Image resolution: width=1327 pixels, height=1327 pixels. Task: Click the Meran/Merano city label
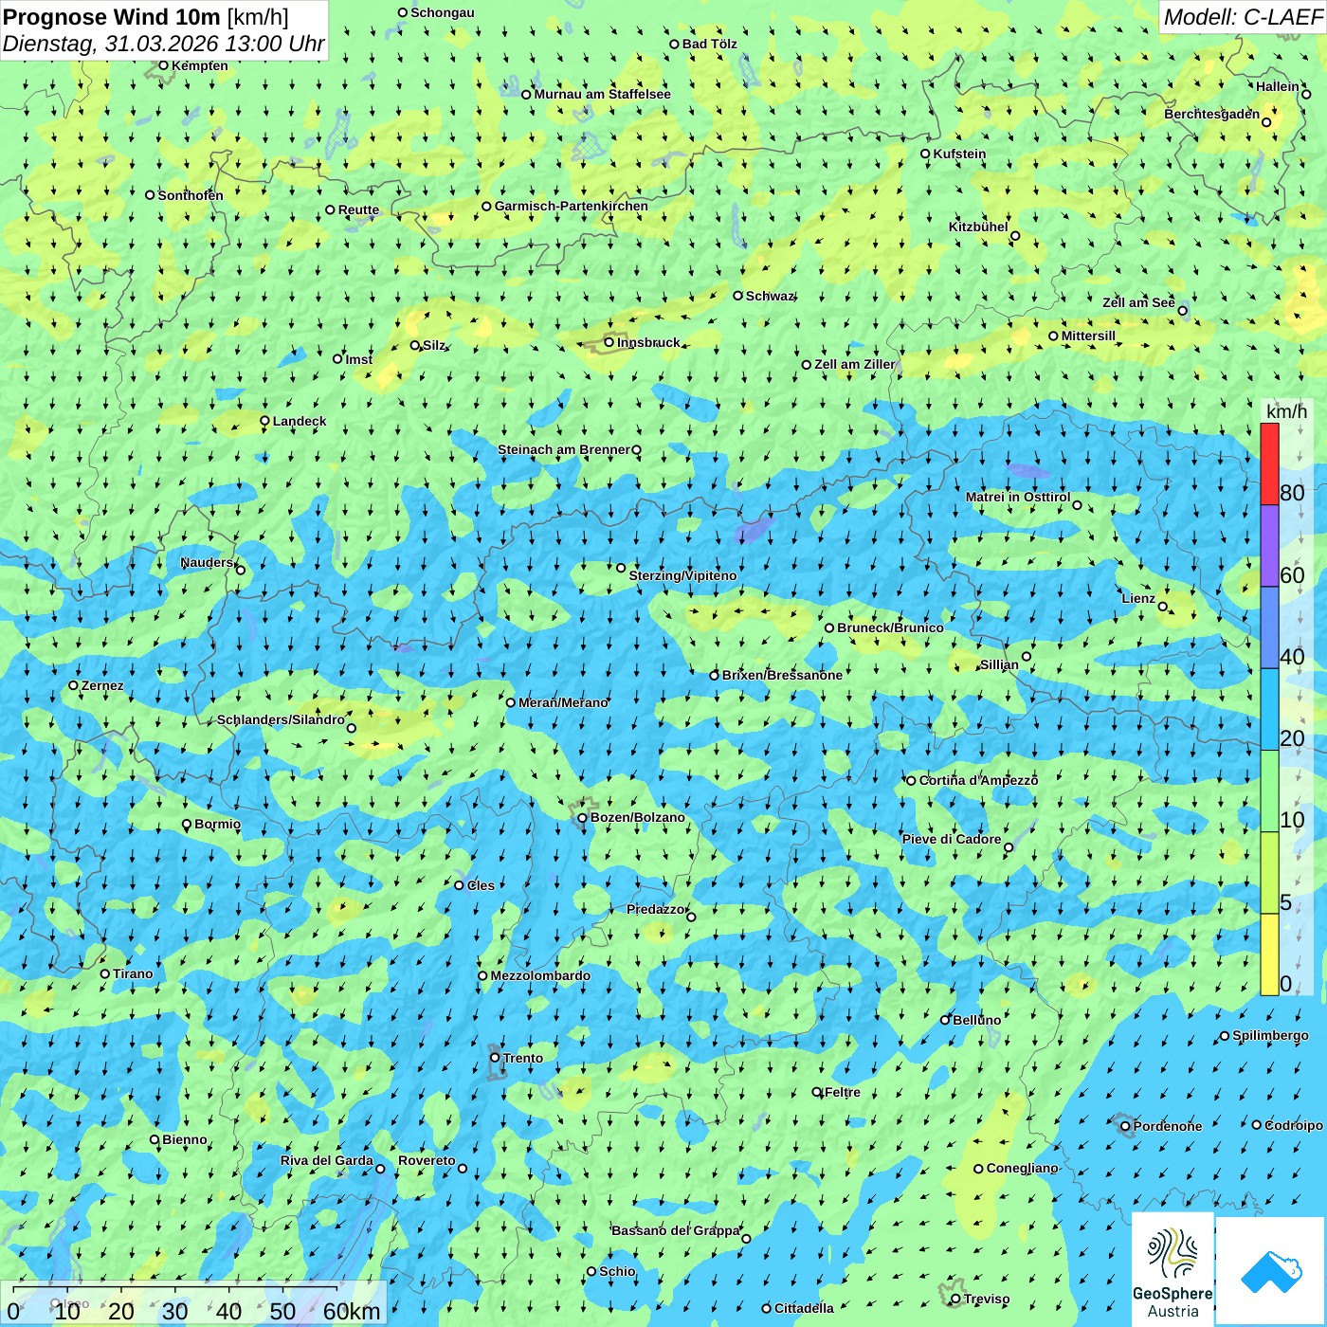(x=563, y=702)
